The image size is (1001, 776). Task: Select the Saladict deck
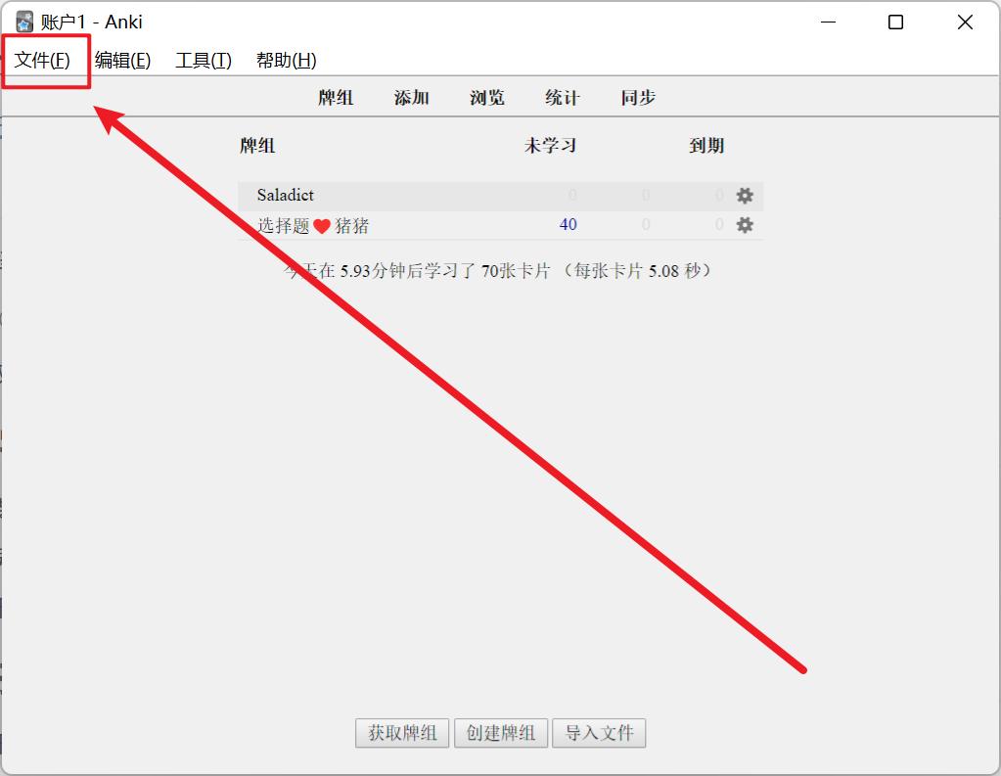(x=286, y=196)
